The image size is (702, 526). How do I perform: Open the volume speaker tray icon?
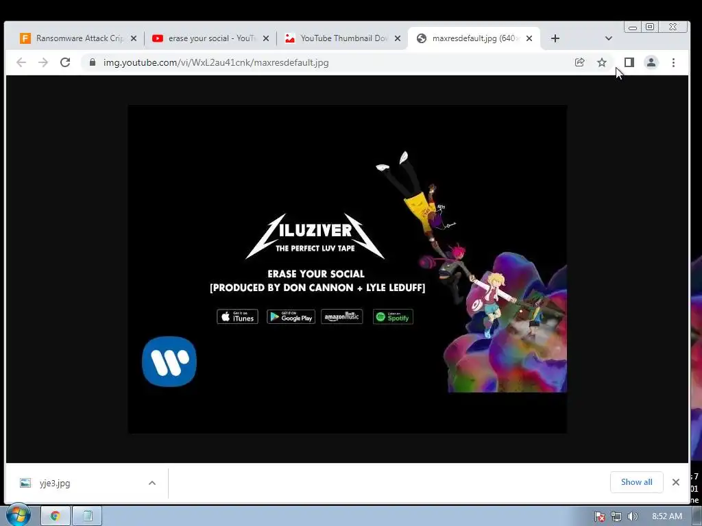pos(633,516)
